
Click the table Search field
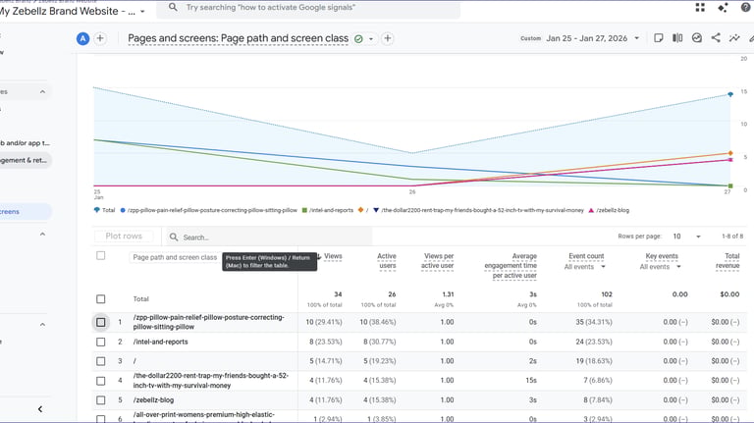(236, 237)
